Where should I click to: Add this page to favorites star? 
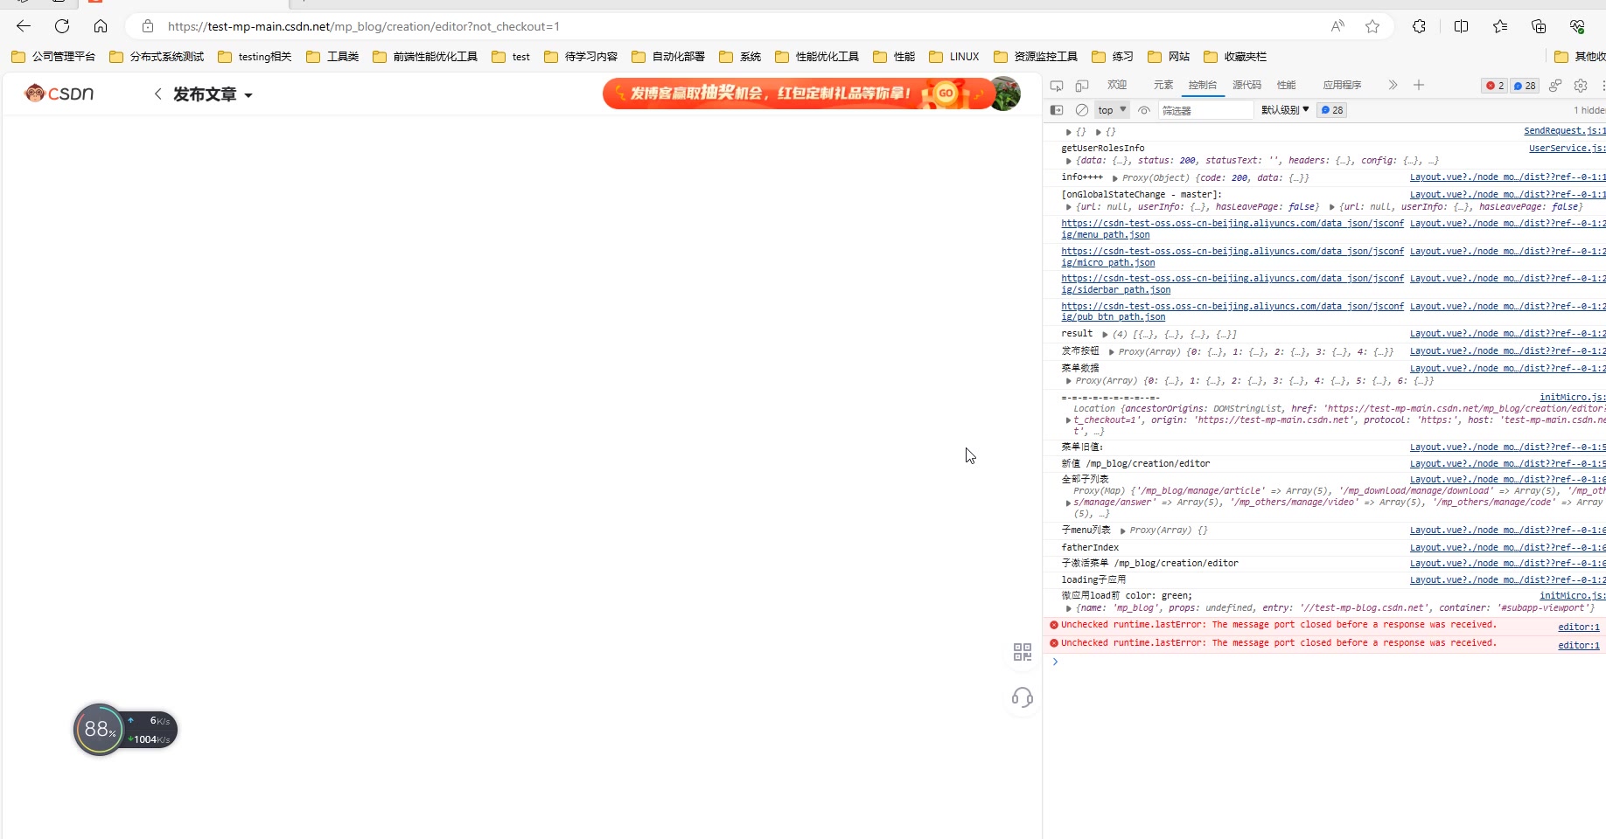1372,26
